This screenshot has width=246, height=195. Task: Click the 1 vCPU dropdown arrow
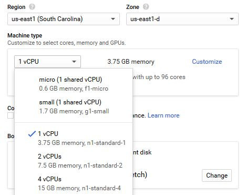[x=74, y=62]
